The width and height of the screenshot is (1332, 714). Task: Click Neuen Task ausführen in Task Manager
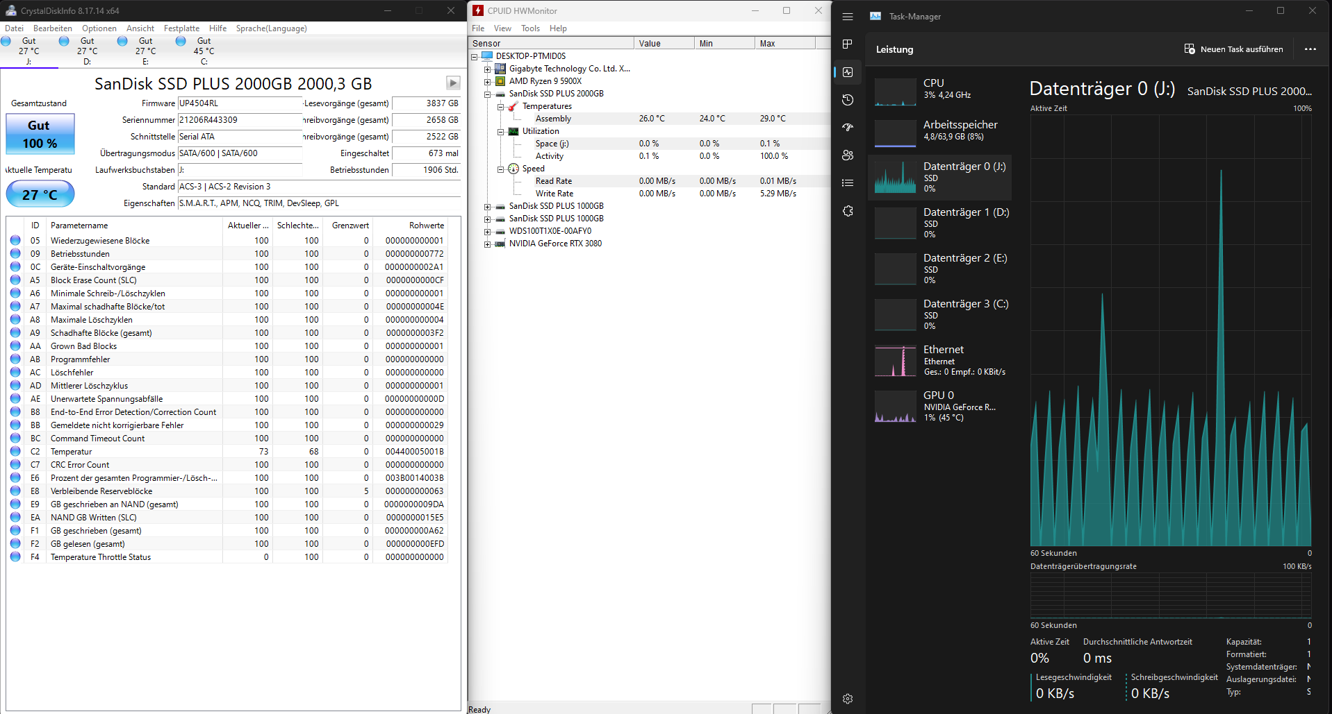coord(1234,49)
